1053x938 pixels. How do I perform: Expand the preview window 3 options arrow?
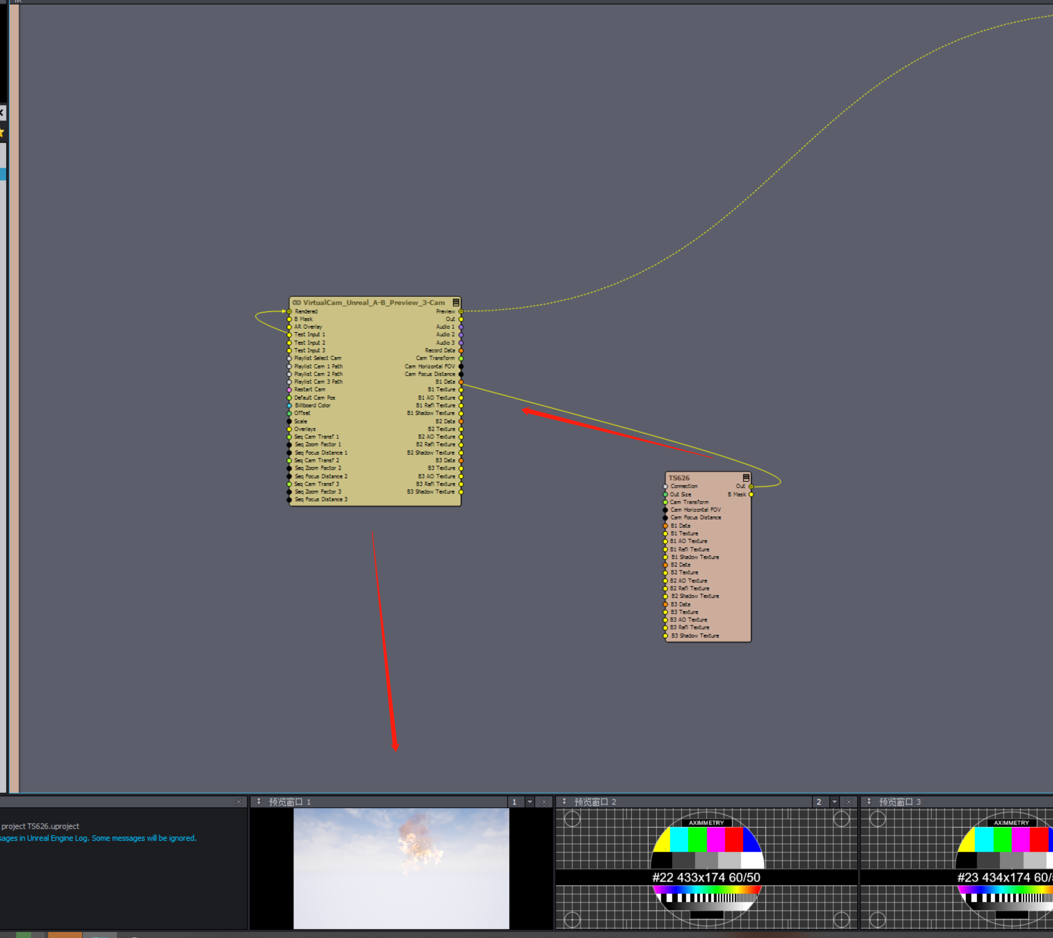point(869,802)
